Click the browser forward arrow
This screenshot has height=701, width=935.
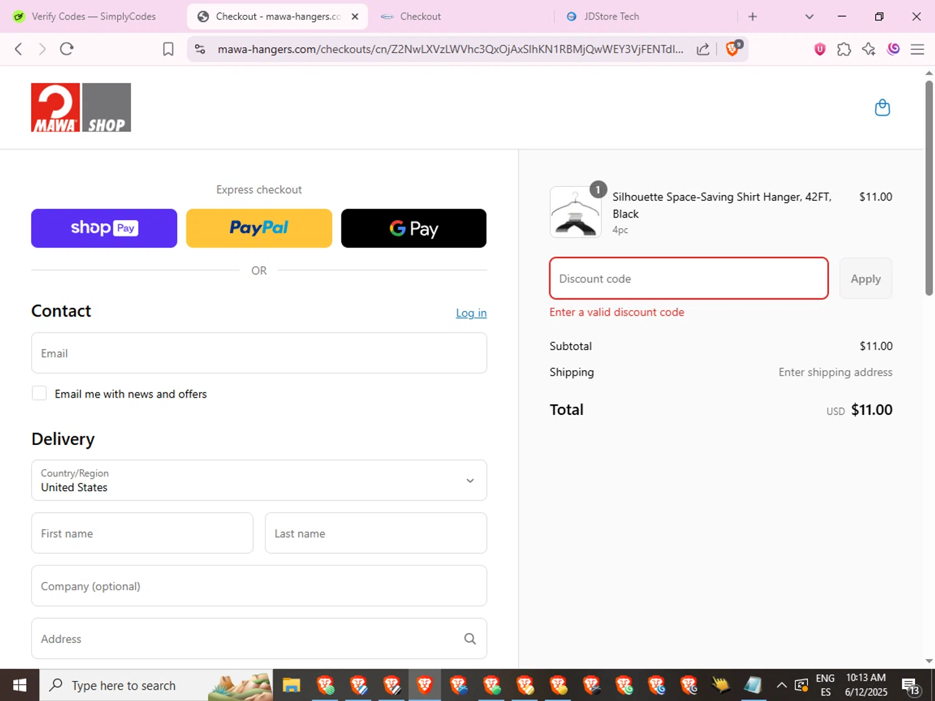(x=42, y=49)
